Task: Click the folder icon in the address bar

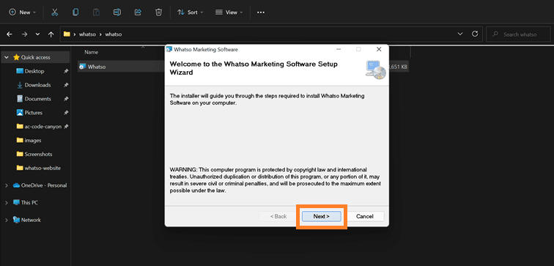Action: click(67, 34)
